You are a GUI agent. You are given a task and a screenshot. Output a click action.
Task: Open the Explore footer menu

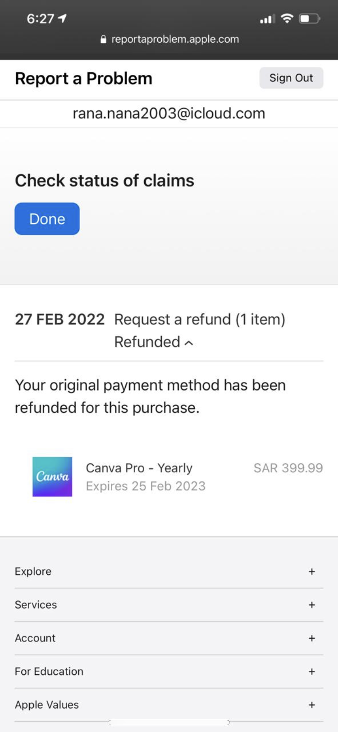click(x=169, y=572)
